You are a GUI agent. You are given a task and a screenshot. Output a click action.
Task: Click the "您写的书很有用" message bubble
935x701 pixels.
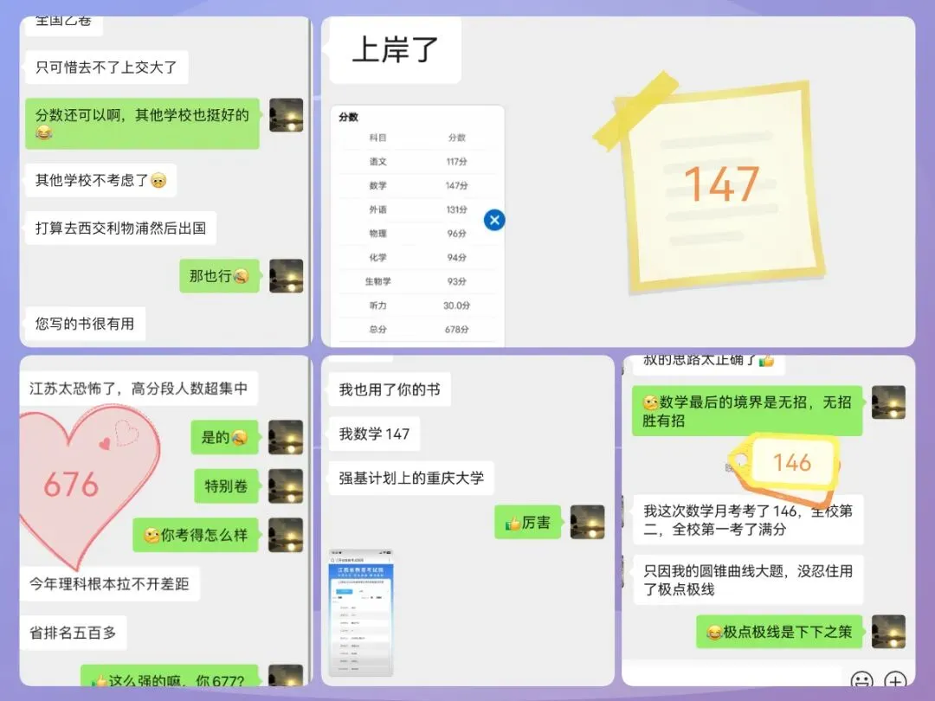84,324
